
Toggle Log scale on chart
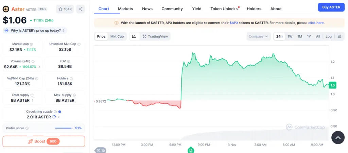tap(329, 36)
